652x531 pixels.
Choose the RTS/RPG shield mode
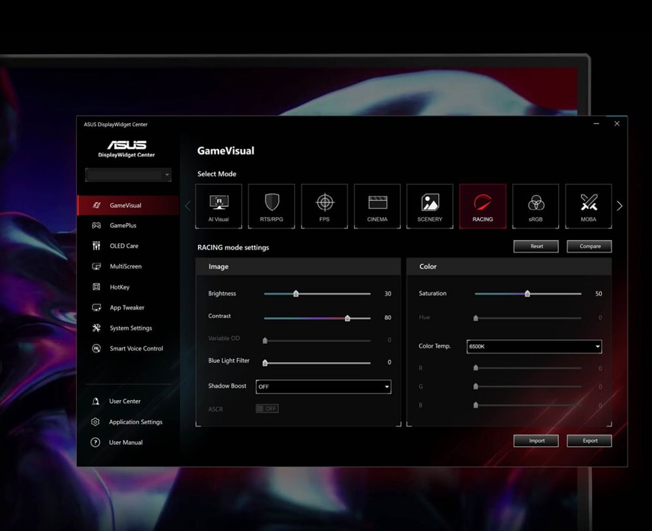pos(271,206)
